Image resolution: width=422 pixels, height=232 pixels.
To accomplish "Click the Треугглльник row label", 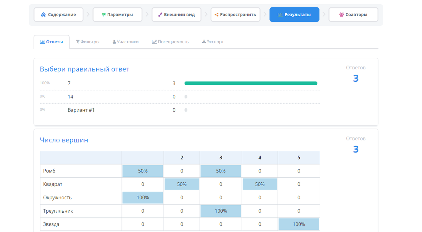I will tap(58, 211).
